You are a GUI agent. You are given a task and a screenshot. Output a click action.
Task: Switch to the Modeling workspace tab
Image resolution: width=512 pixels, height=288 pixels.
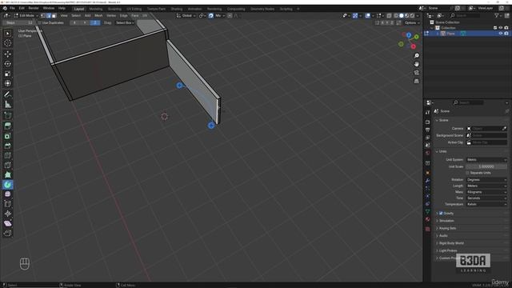pyautogui.click(x=96, y=9)
